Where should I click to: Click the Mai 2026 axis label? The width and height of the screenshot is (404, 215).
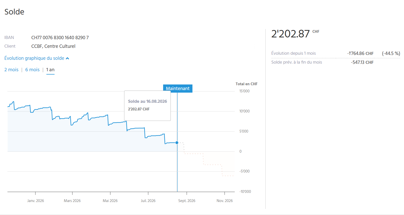110,201
